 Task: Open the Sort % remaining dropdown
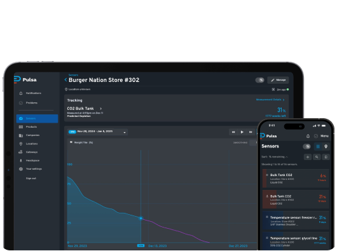coord(275,157)
